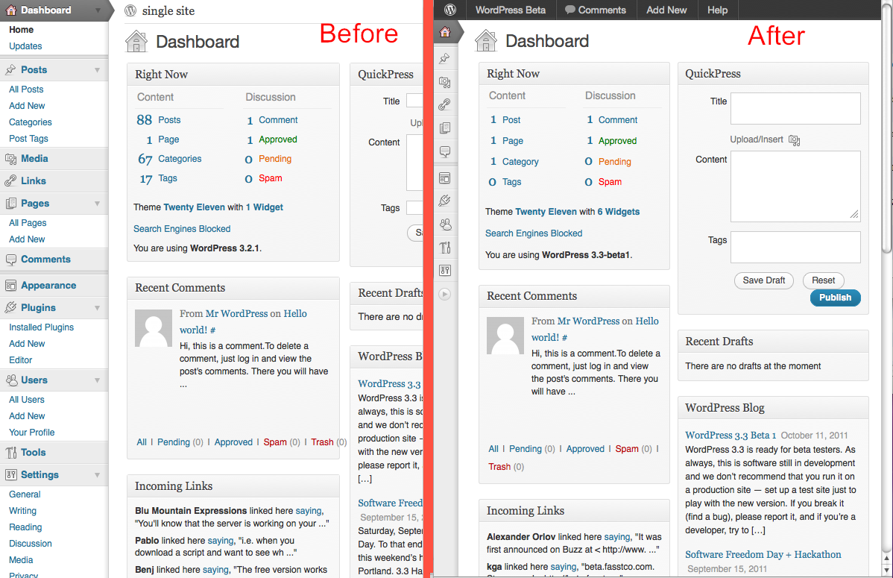Viewport: 893px width, 578px height.
Task: Click 'Search Engines Blocked' link in After panel
Action: (534, 233)
